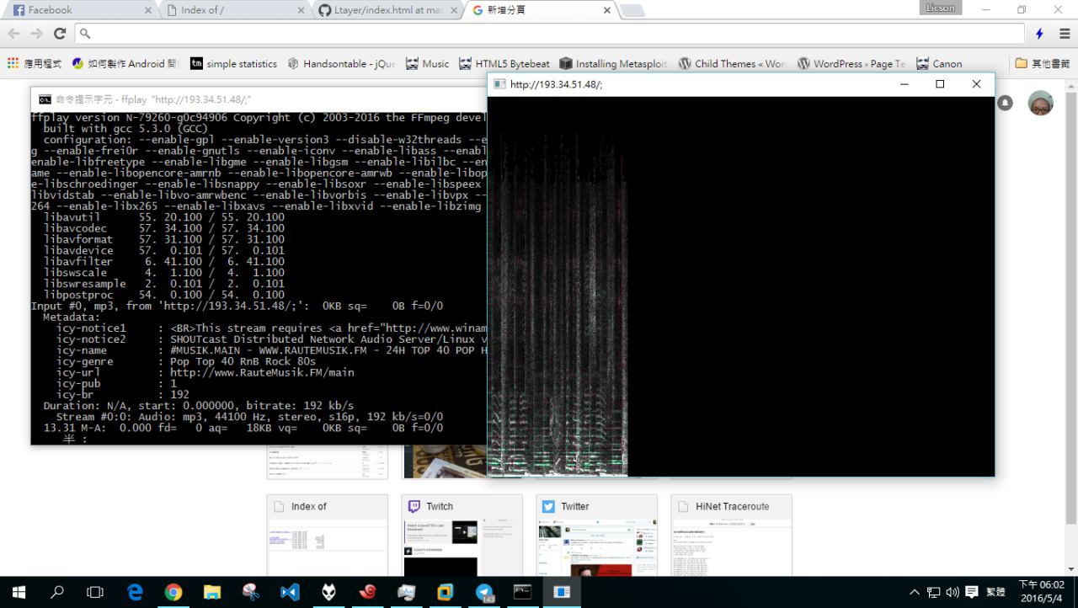The height and width of the screenshot is (608, 1078).
Task: Click the lightning bolt extension icon
Action: pyautogui.click(x=1039, y=34)
